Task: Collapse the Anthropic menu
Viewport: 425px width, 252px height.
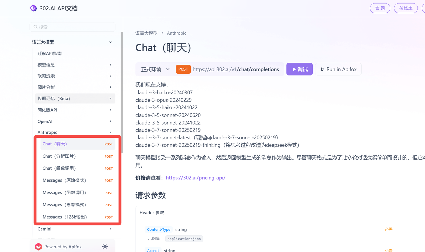Action: click(x=110, y=132)
